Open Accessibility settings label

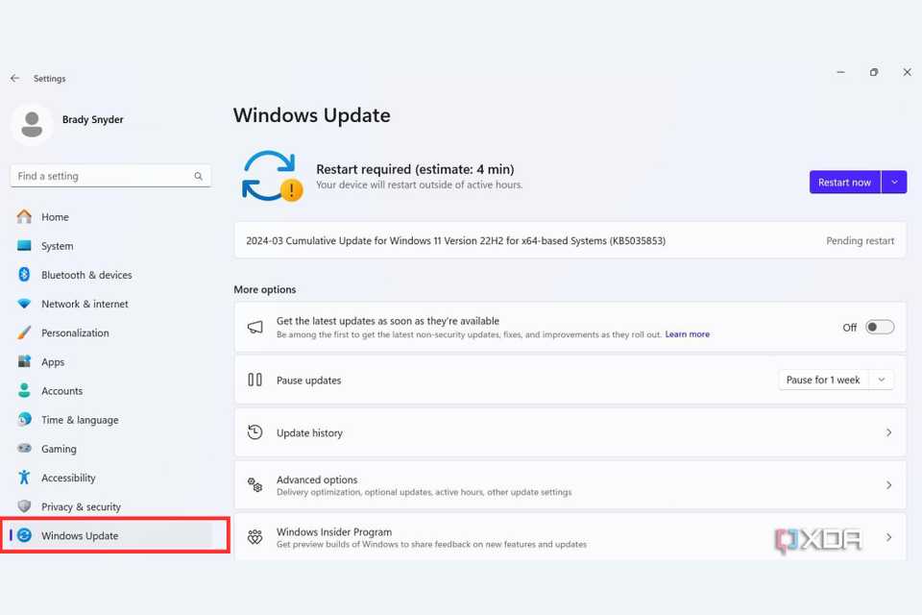(x=68, y=478)
